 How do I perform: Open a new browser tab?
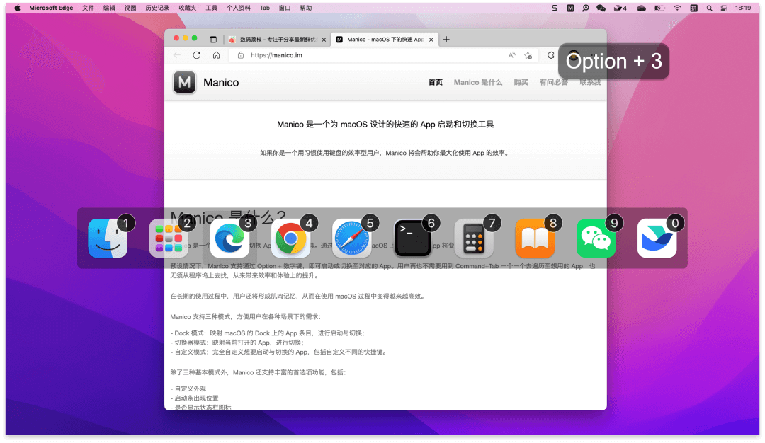pos(446,40)
